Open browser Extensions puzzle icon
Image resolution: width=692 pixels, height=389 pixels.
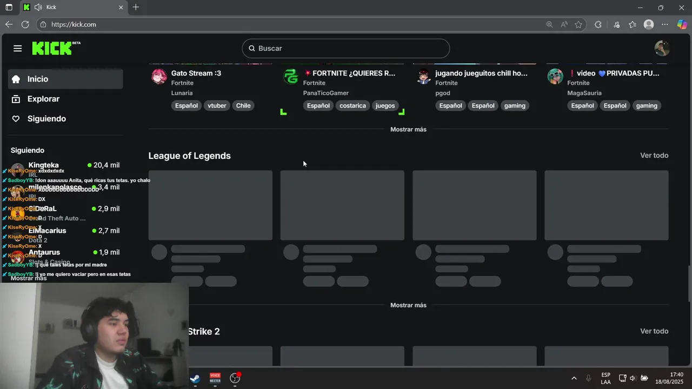pos(598,24)
